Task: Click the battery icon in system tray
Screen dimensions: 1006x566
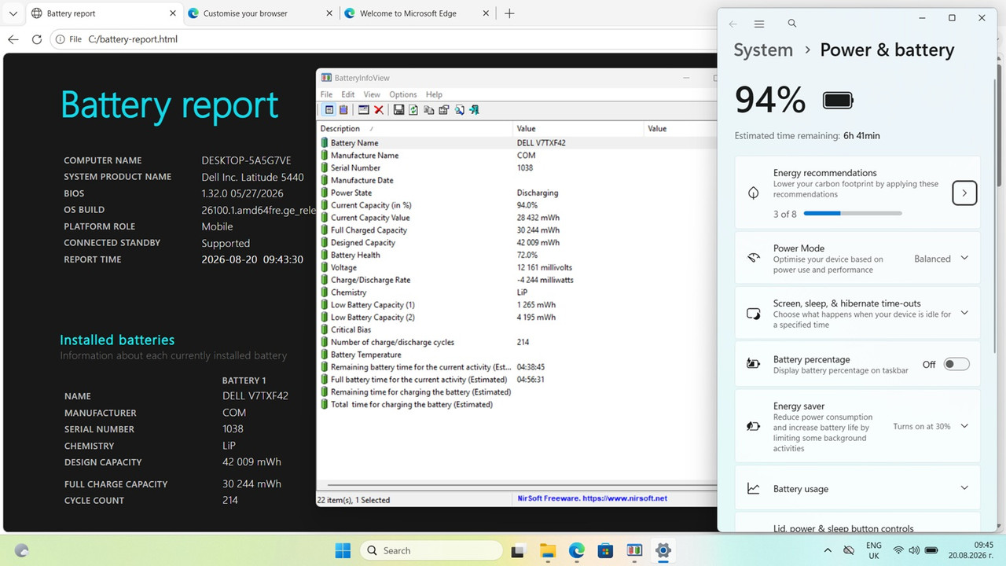Action: pyautogui.click(x=930, y=550)
